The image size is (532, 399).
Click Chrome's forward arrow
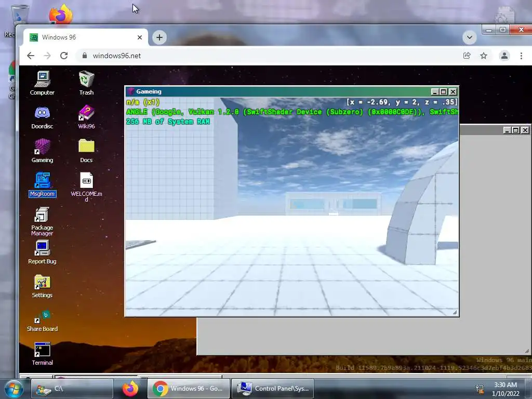(x=47, y=56)
